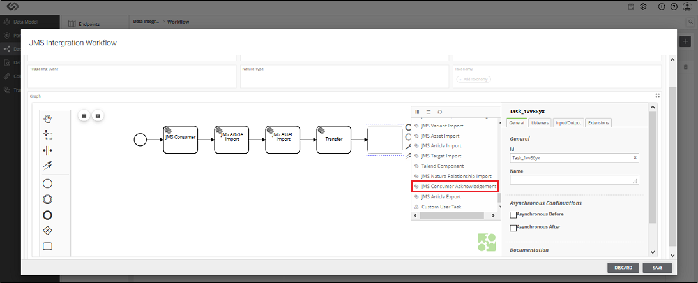Click the search icon behind the dialog
The width and height of the screenshot is (698, 283).
pos(692,21)
